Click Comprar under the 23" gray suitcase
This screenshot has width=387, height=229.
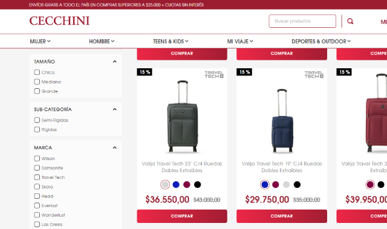pyautogui.click(x=182, y=216)
